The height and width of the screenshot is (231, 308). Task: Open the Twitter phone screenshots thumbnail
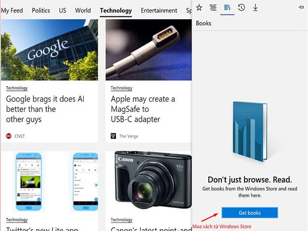(x=49, y=182)
